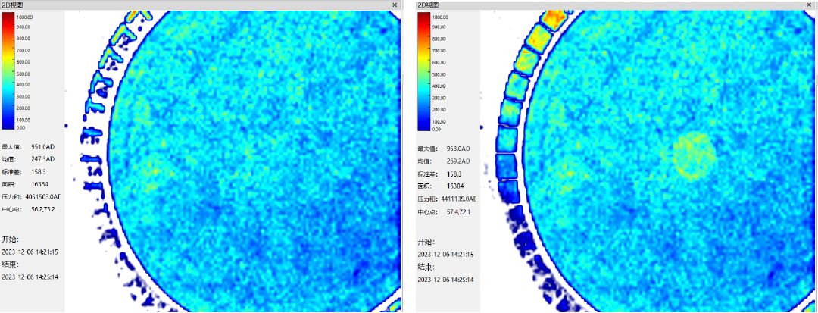Screen dimensions: 818x313
Task: Click the 结束 timestamp in left panel
Action: tap(30, 277)
